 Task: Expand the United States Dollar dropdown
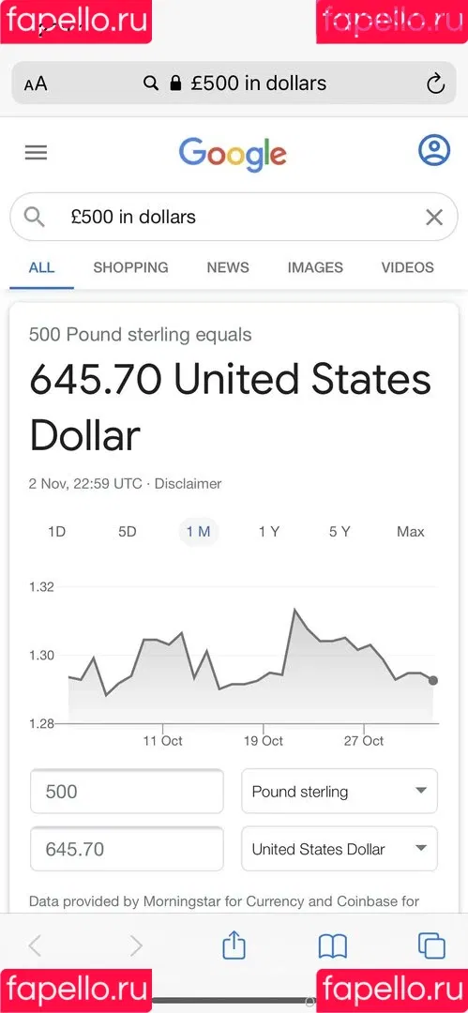pyautogui.click(x=340, y=848)
